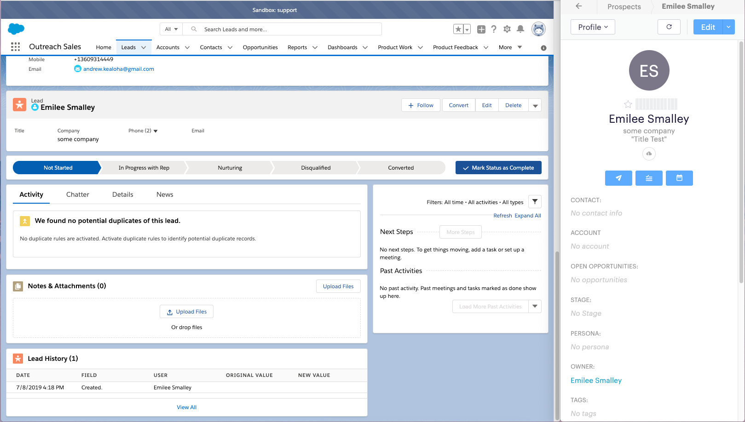Click the favorites star icon
The image size is (745, 422).
click(x=458, y=29)
